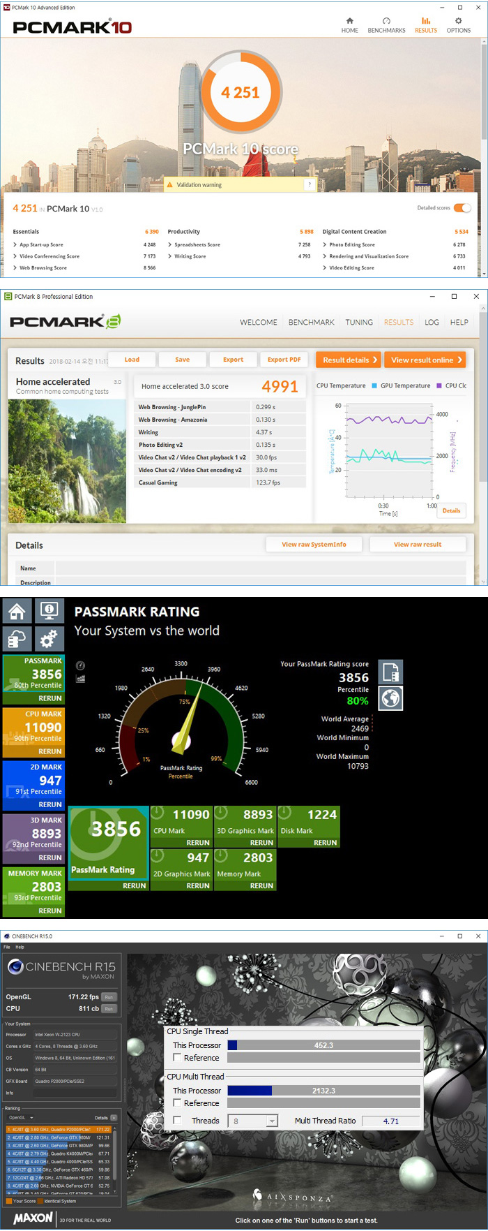Click power icon on Disk Mark tile

285,813
